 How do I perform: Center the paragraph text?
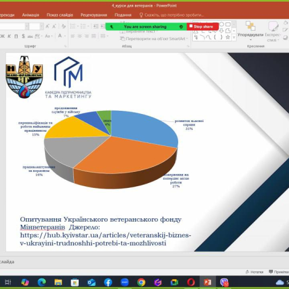point(80,36)
